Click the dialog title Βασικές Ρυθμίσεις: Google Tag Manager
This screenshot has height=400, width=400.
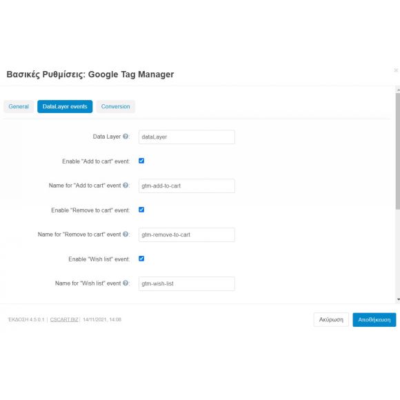[x=90, y=74]
